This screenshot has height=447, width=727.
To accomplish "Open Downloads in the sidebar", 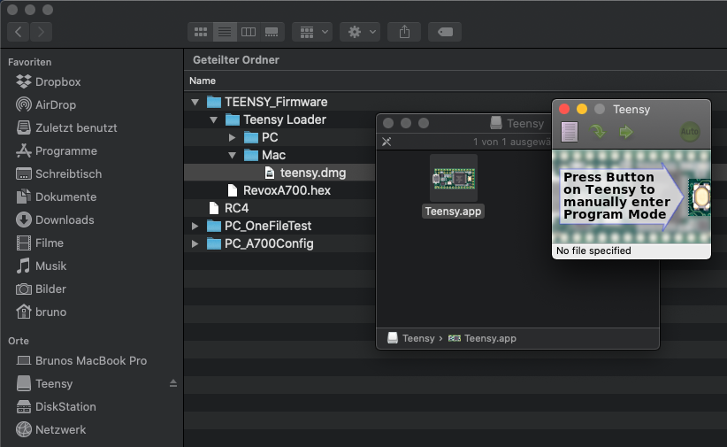I will point(55,220).
